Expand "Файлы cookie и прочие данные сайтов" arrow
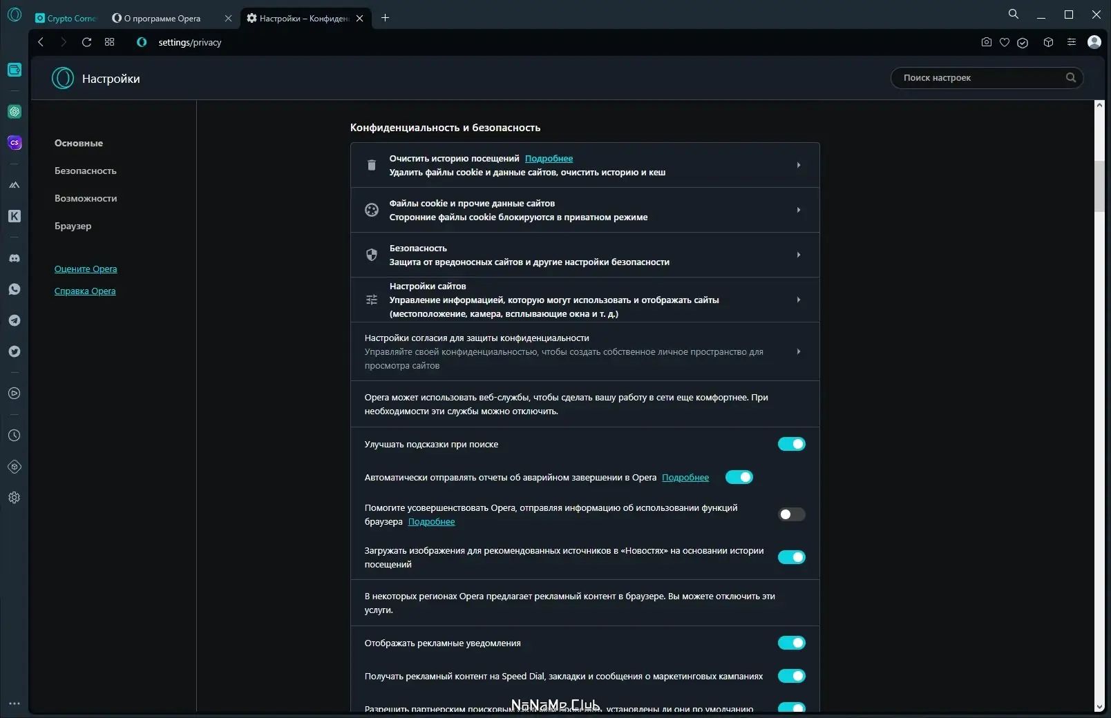 click(798, 210)
